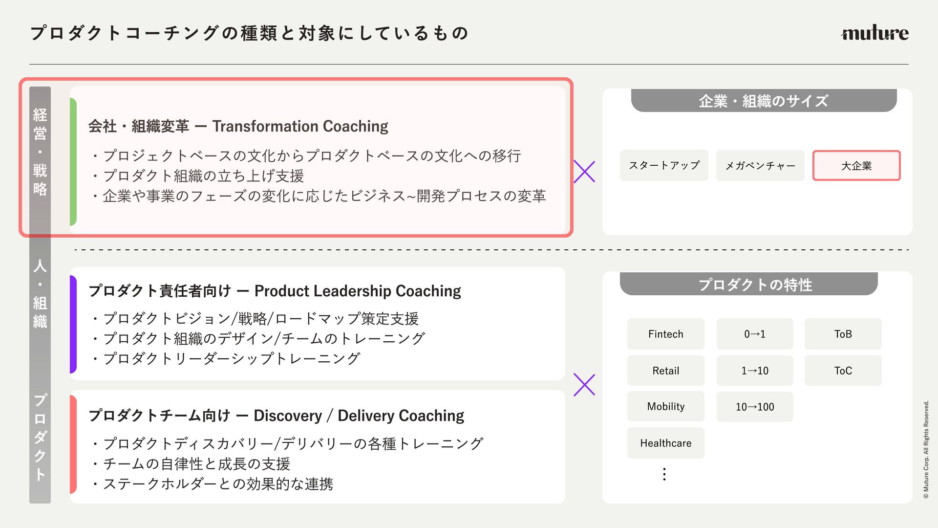Image resolution: width=938 pixels, height=528 pixels.
Task: Click the Healthcare tag
Action: [x=665, y=443]
